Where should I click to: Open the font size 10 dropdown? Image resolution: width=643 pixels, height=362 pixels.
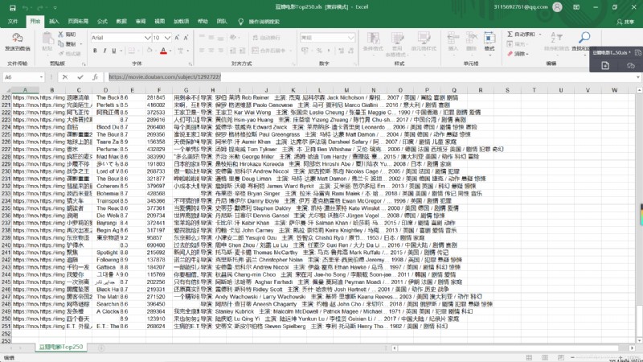pyautogui.click(x=167, y=38)
